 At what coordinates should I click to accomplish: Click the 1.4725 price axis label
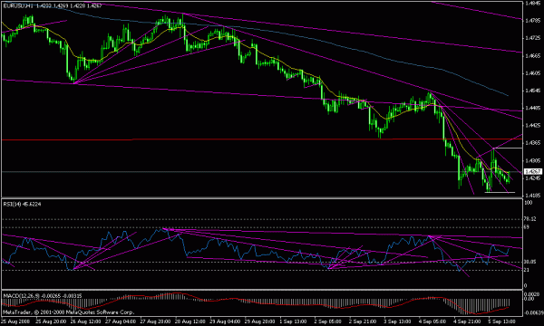pyautogui.click(x=532, y=38)
